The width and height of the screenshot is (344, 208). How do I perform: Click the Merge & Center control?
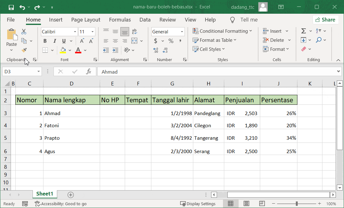click(134, 41)
